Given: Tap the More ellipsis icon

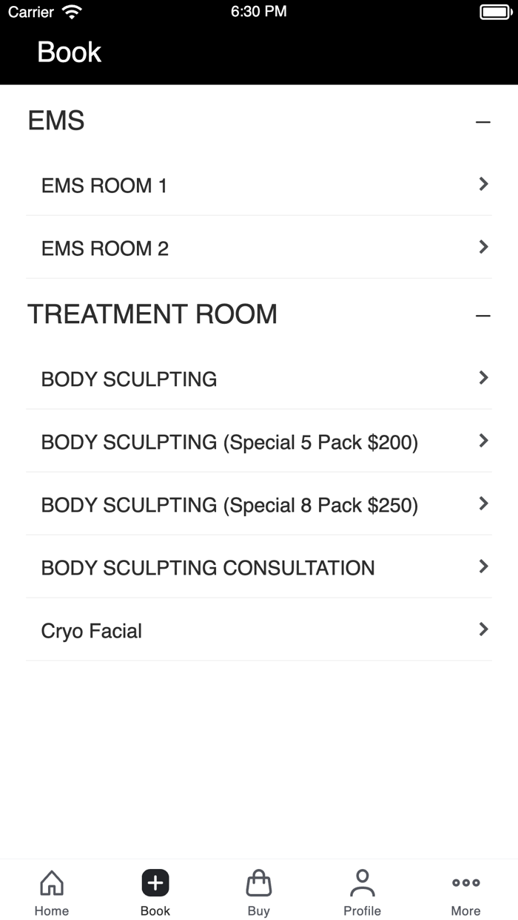Looking at the screenshot, I should click(465, 882).
